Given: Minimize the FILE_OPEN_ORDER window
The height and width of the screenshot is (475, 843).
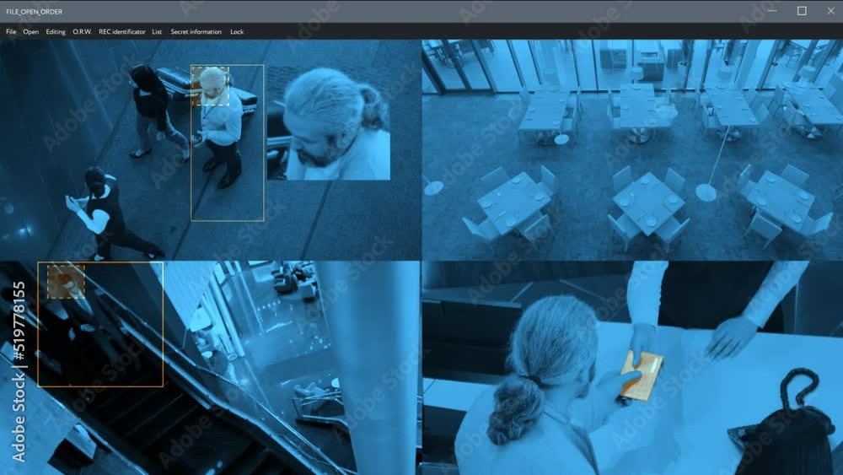Looking at the screenshot, I should [772, 11].
